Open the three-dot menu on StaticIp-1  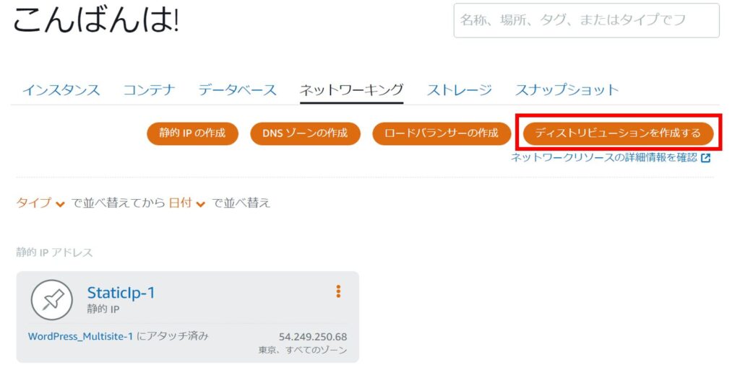(338, 291)
